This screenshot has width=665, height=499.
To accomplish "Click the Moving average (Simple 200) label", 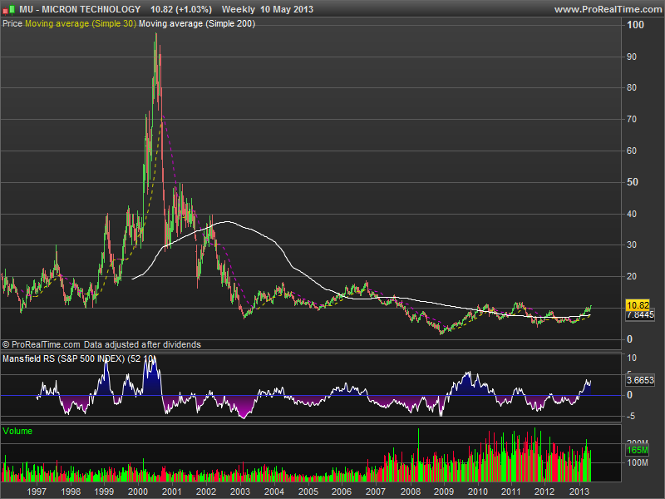I will pyautogui.click(x=197, y=24).
